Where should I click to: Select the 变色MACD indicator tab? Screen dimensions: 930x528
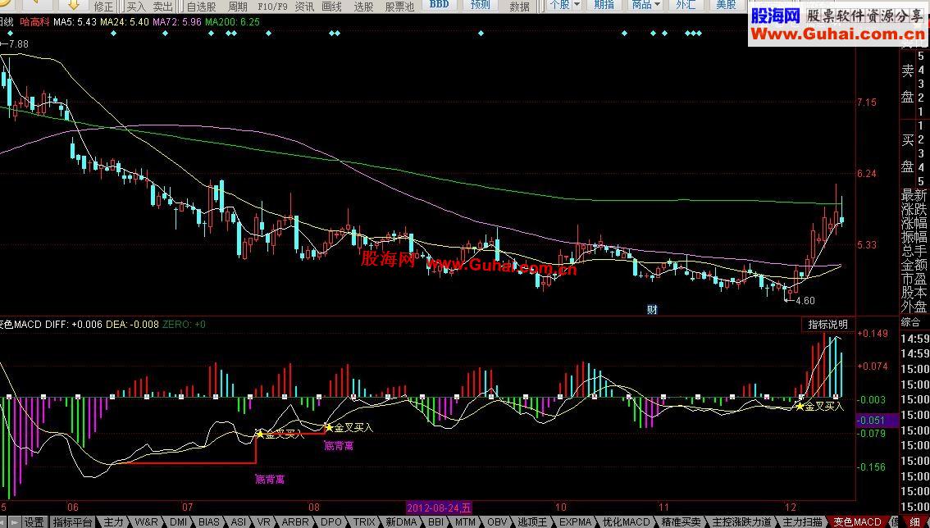pos(857,522)
